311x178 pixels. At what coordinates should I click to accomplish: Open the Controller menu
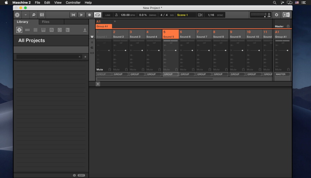73,2
